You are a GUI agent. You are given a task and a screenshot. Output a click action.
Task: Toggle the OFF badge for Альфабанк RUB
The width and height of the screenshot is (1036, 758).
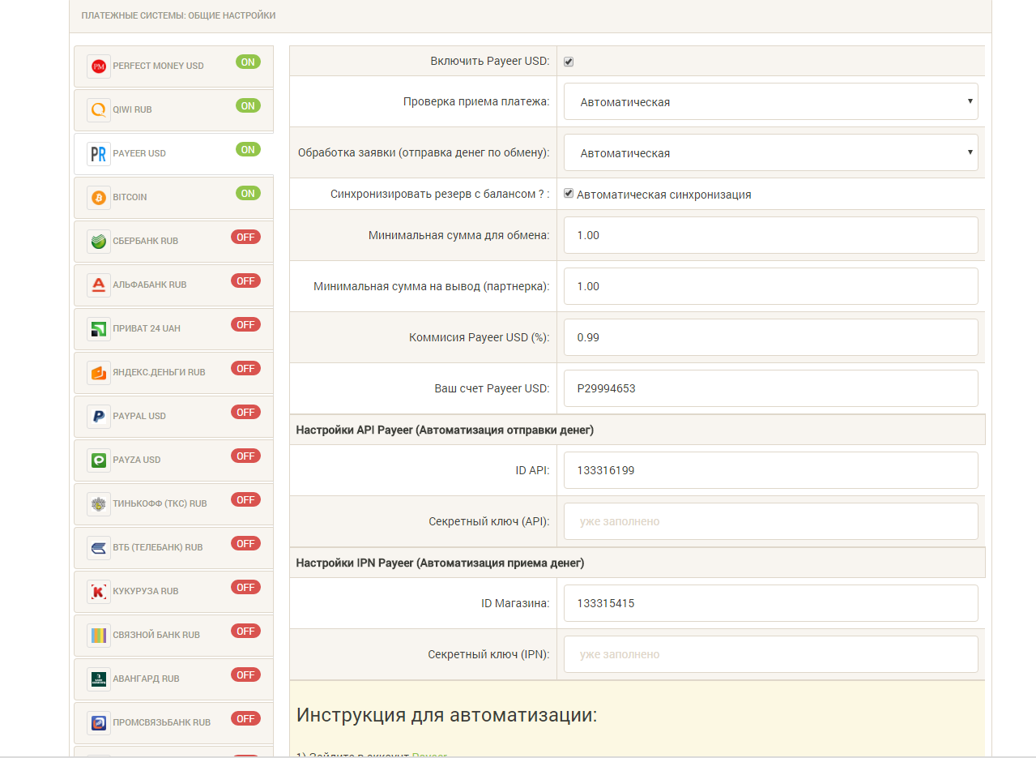tap(246, 281)
